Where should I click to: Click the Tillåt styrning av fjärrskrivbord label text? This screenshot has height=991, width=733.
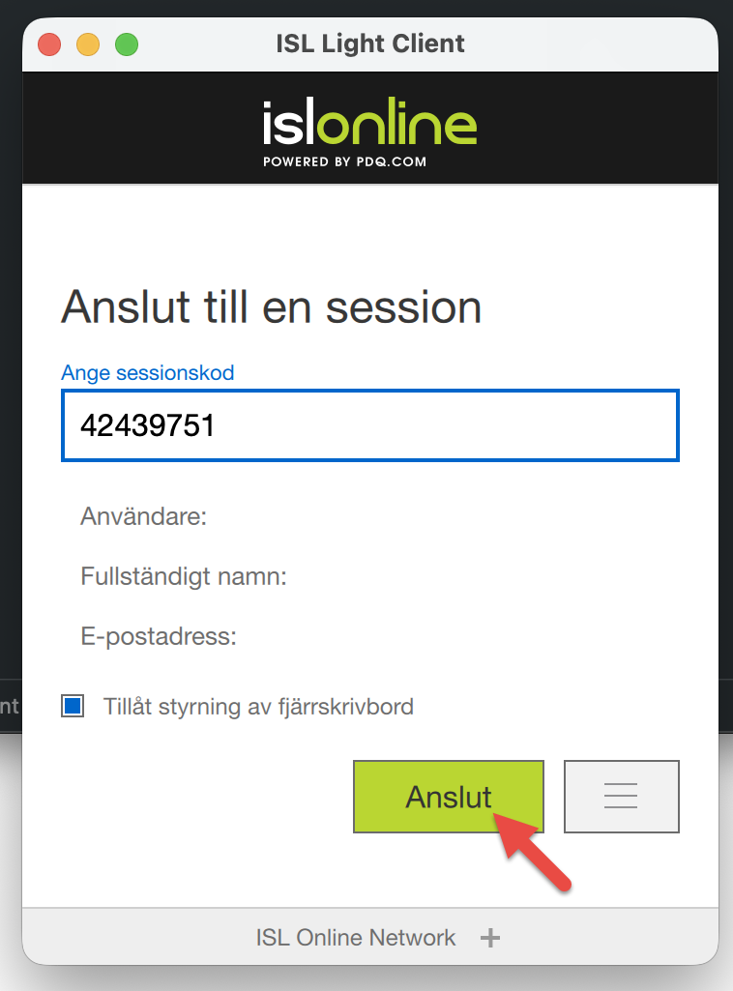click(258, 706)
